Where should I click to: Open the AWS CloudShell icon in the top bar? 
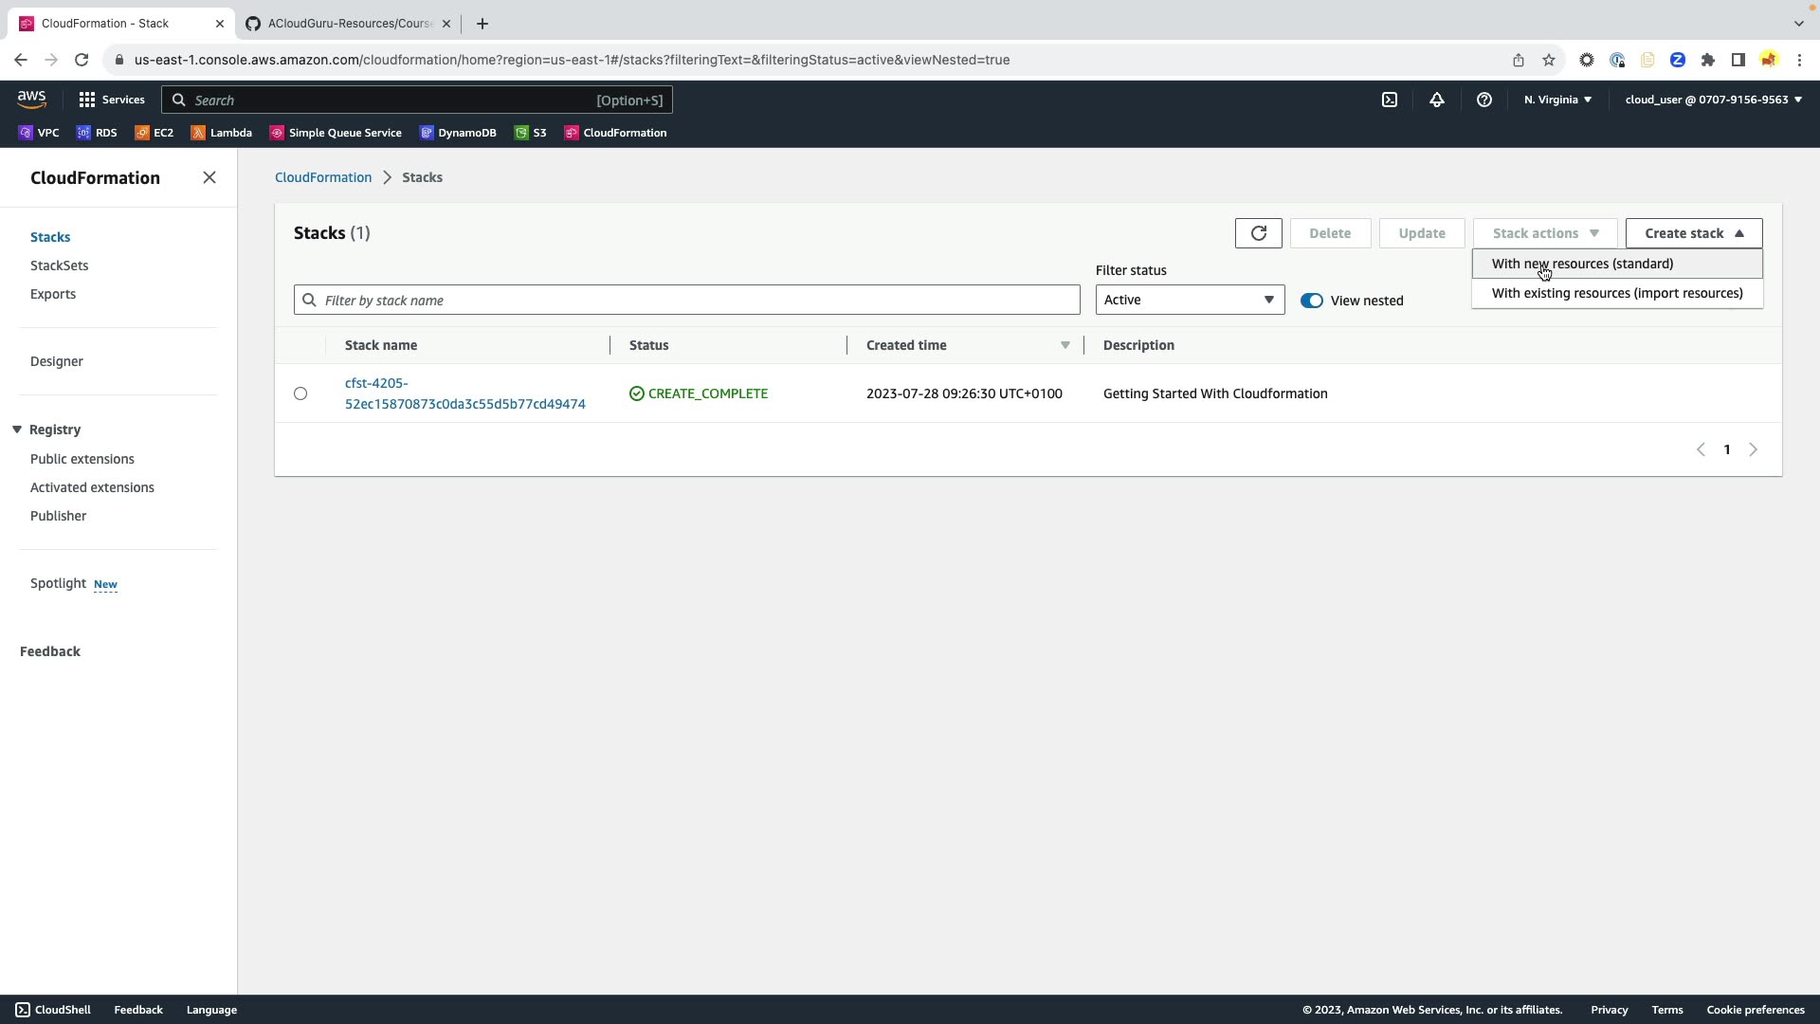1389,100
